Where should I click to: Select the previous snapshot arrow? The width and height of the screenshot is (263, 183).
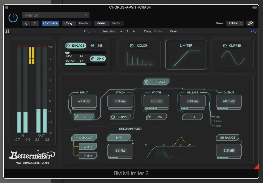121,31
